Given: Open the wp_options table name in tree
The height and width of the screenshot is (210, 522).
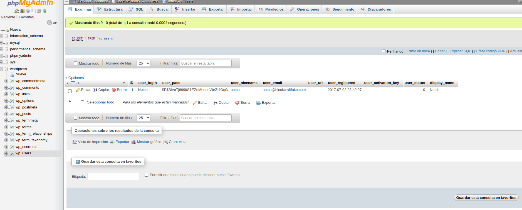Looking at the screenshot, I should (x=25, y=101).
